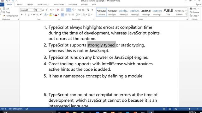Click the Copy command

(x=6, y=12)
